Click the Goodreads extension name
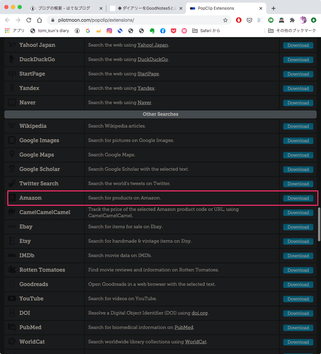 click(x=34, y=284)
